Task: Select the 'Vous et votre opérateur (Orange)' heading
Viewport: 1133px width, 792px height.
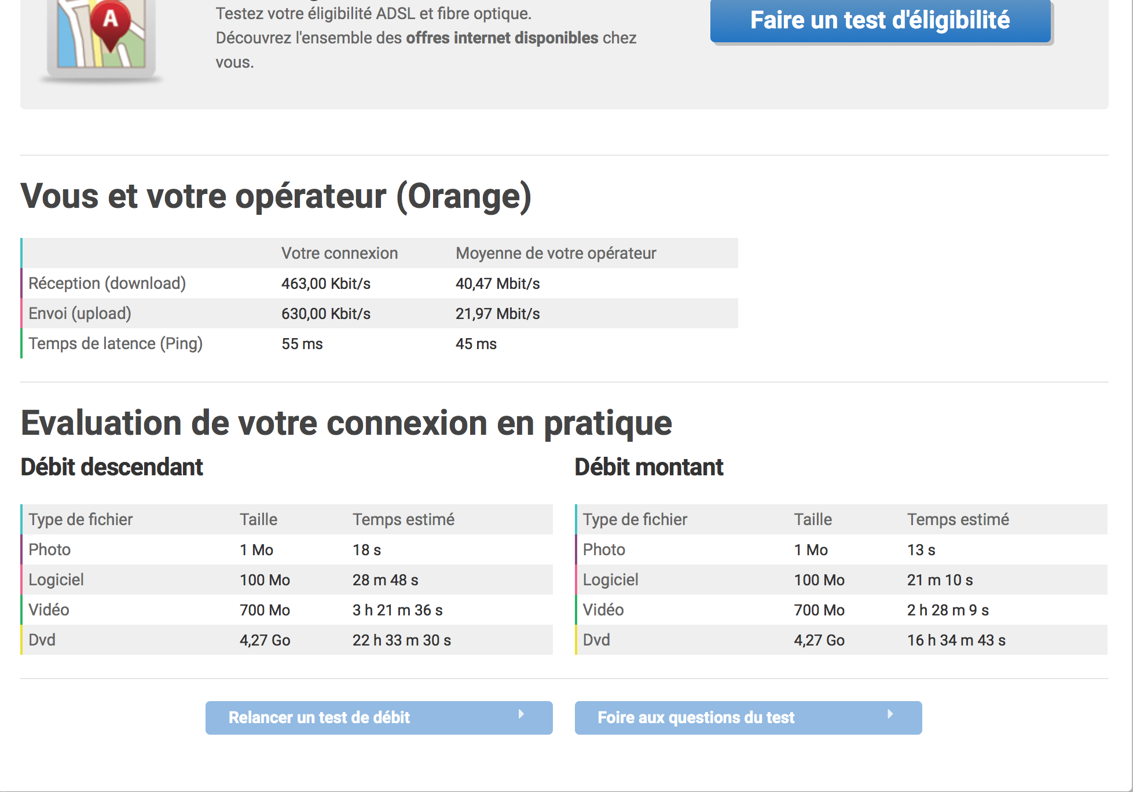Action: [276, 196]
